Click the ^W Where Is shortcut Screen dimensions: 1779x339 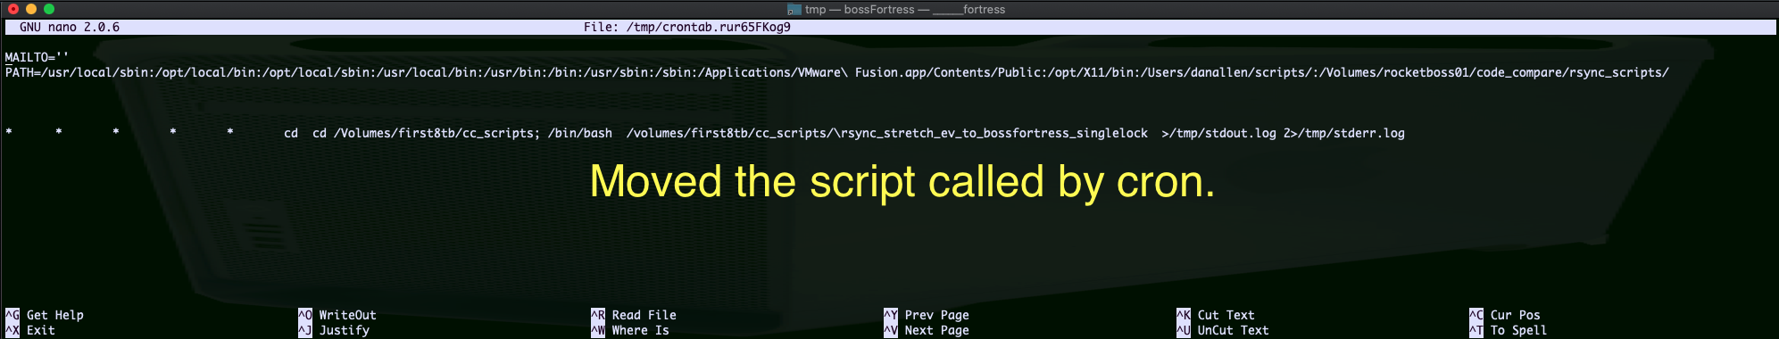coord(630,330)
